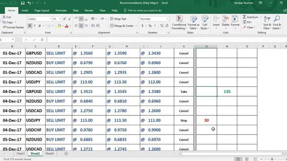Decrease indent in the Alignment group

pos(93,26)
